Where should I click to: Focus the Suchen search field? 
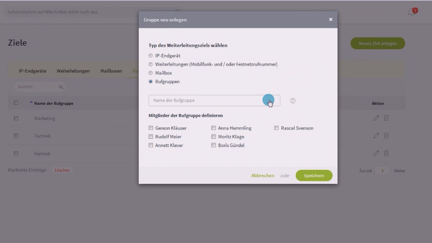click(40, 87)
